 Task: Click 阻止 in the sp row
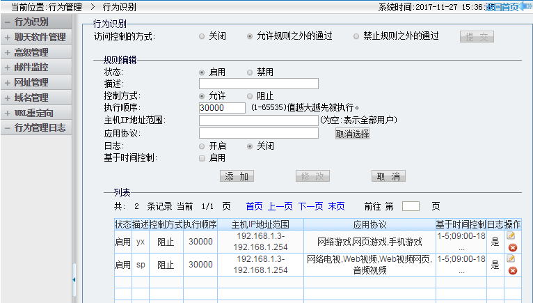(166, 265)
